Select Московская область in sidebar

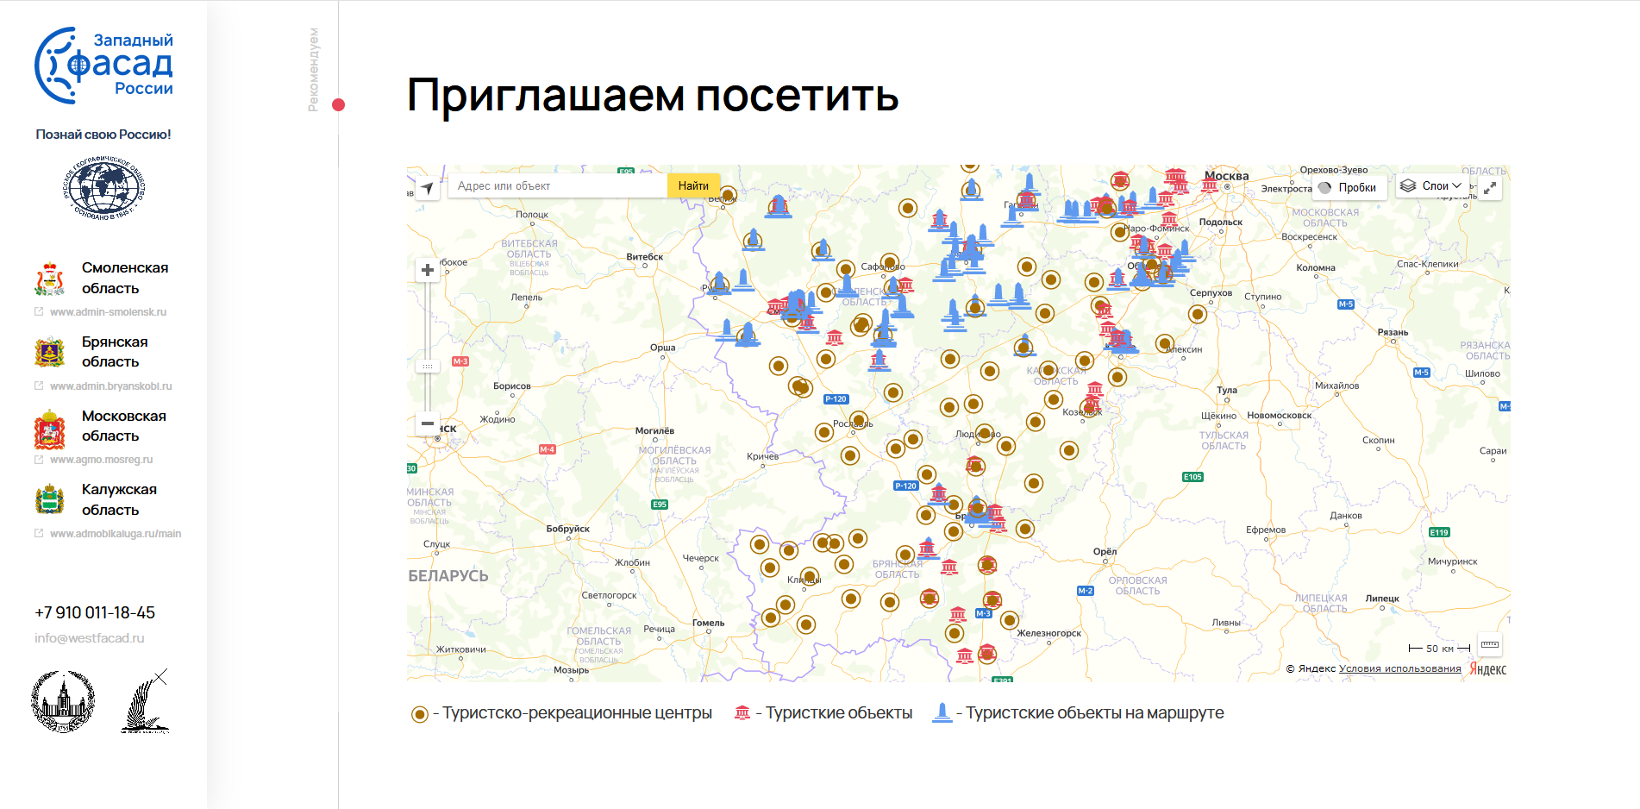point(123,426)
